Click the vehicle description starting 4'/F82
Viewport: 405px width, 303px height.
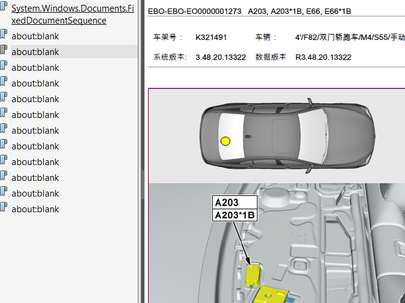350,37
